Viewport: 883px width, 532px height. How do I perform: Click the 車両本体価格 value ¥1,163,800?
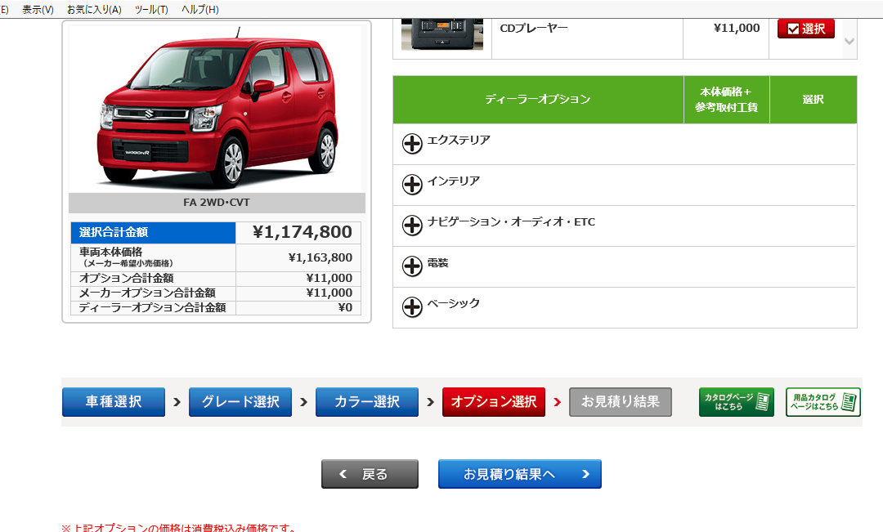coord(320,257)
